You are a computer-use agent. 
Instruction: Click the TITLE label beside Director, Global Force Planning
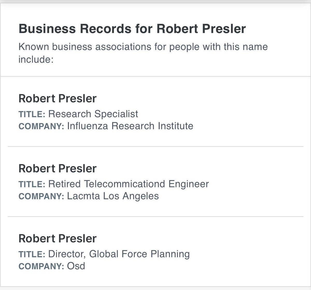pyautogui.click(x=32, y=254)
